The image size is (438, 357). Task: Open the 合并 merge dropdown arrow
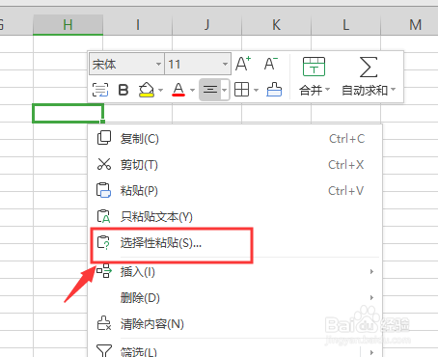[x=327, y=89]
